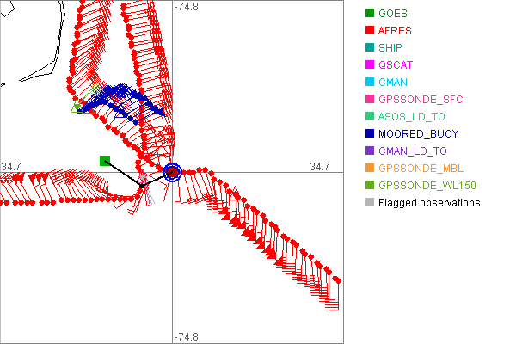Click the bottom -74.8 longitude label
516x344 pixels.
pyautogui.click(x=187, y=337)
